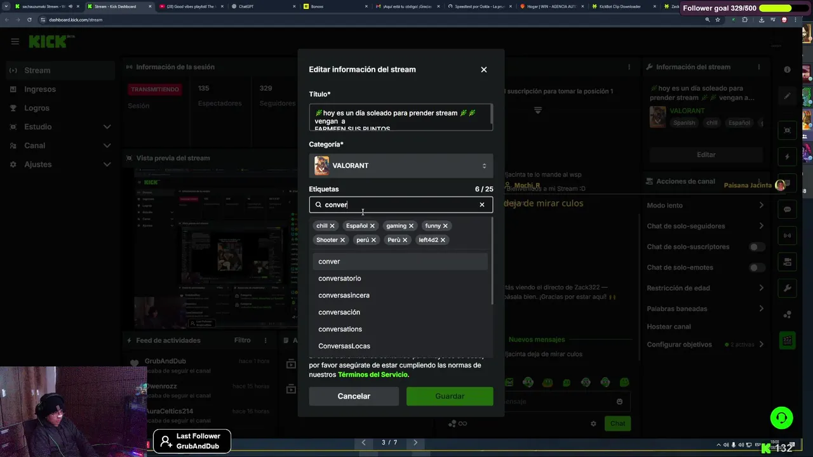This screenshot has width=813, height=457.
Task: Open the Información del stream three-dot menu
Action: tap(758, 67)
